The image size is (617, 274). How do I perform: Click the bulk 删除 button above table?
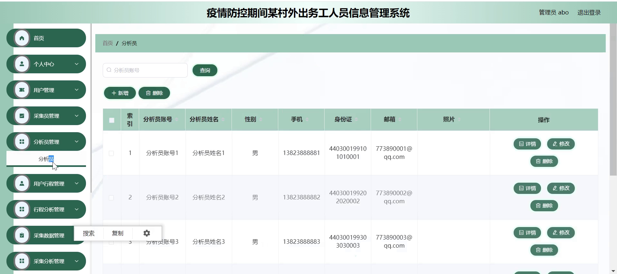coord(154,93)
